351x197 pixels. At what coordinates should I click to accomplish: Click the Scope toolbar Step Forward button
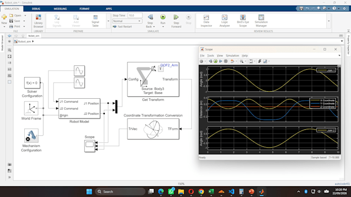click(x=220, y=61)
